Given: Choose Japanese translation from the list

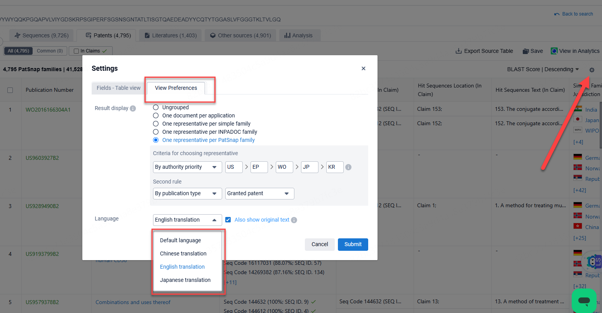Looking at the screenshot, I should [185, 280].
